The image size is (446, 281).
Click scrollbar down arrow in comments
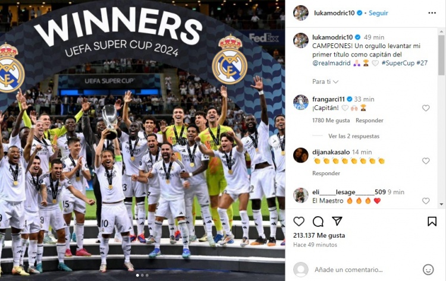click(441, 204)
